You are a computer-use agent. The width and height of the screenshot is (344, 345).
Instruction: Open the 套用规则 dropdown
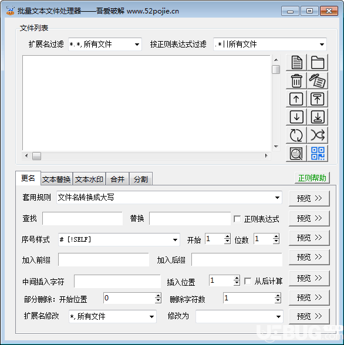point(277,198)
